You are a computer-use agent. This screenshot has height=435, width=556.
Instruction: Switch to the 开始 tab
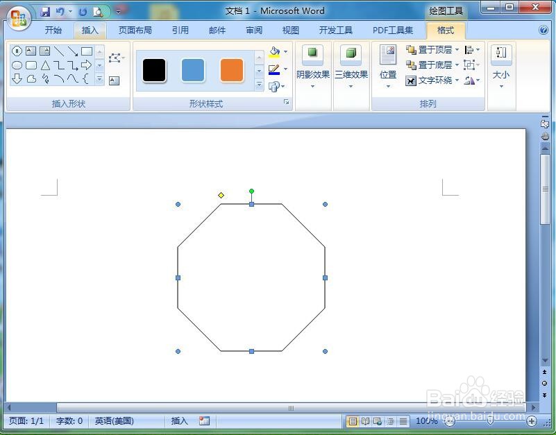53,31
